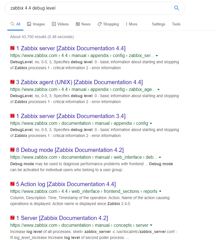Screen dimensions: 218x244
Task: Open dropdown arrow after web_interface › deb... URL
Action: [160, 158]
